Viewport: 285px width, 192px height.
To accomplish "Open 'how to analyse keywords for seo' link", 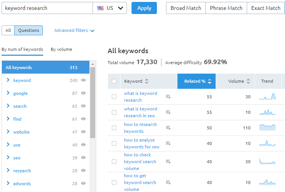I will (141, 143).
